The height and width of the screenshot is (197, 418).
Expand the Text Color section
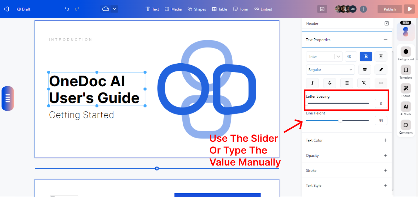(385, 140)
